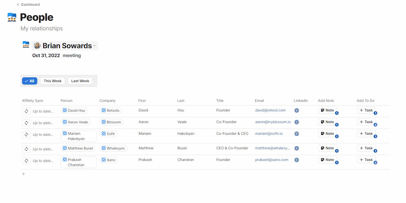Screen dimensions: 406x203
Task: Click the email mariam@softr.io
Action: click(269, 134)
